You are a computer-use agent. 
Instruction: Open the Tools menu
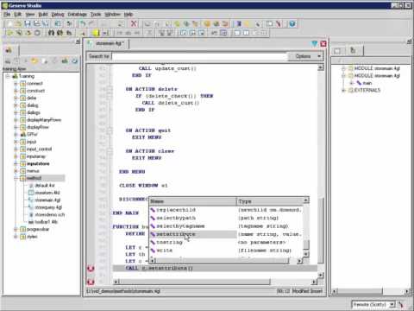96,14
